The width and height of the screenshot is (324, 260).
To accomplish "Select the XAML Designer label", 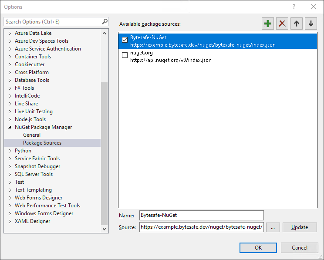I will pos(32,221).
